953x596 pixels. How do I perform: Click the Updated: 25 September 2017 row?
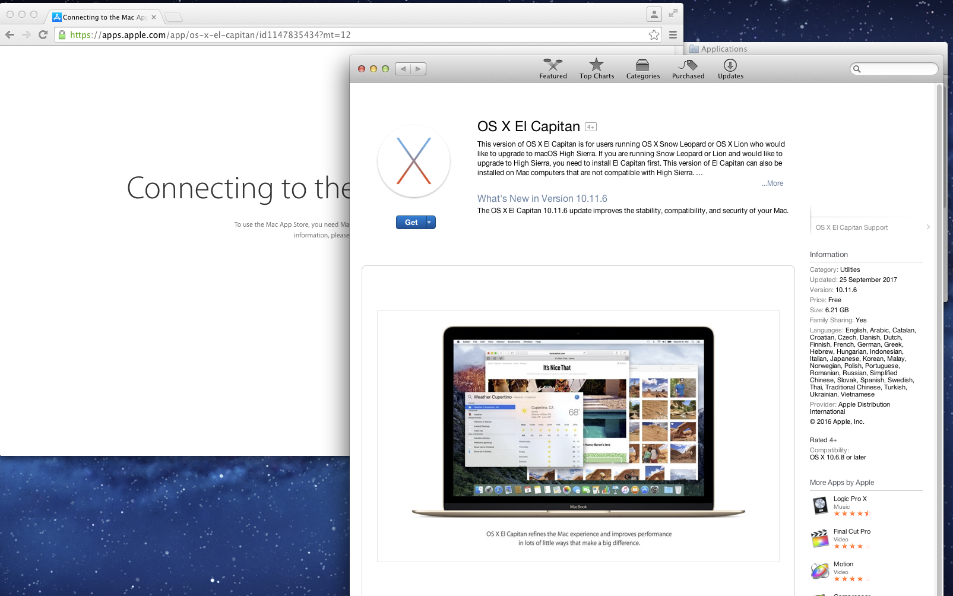853,280
